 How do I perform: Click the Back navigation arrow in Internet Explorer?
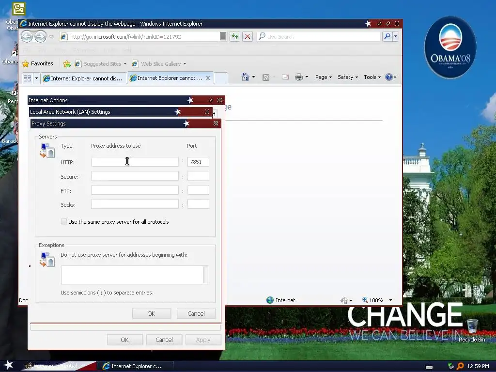(x=27, y=37)
